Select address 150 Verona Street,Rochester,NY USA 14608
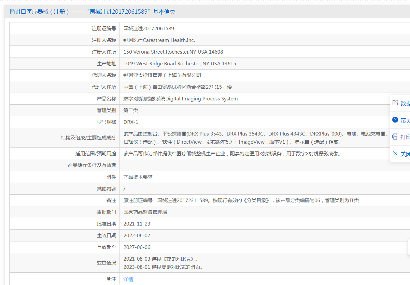 [173, 52]
